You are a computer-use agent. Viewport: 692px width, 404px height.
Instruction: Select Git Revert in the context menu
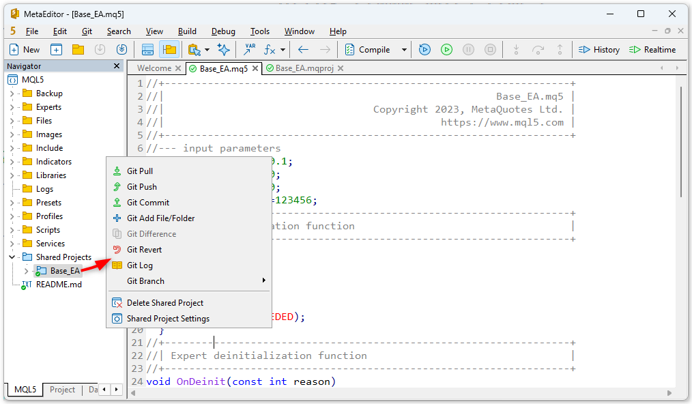[x=189, y=250]
